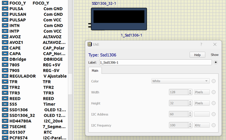The width and height of the screenshot is (226, 140).
Task: Select the PCF8574 component icon
Action: 5,138
